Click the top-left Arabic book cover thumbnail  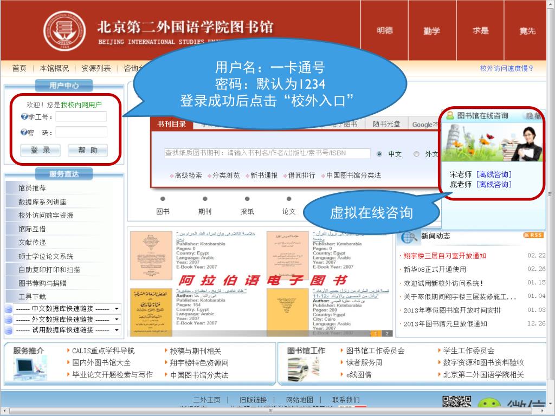pyautogui.click(x=151, y=256)
